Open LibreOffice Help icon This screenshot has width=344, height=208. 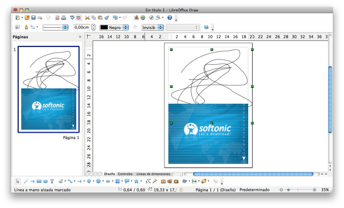(170, 18)
